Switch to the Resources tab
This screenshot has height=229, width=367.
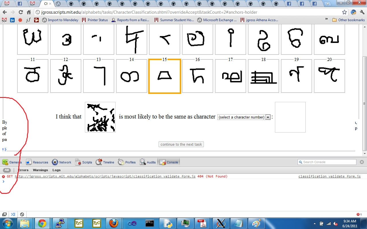37,162
